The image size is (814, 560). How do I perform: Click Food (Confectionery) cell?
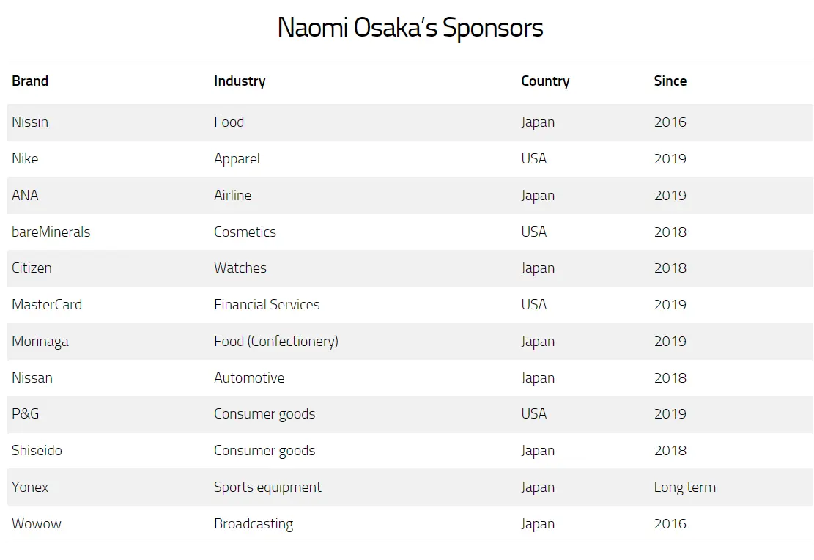coord(276,342)
